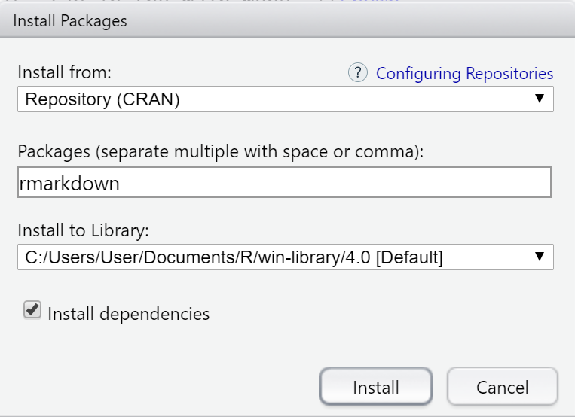Open the Install from Repository (CRAN) dropdown
The height and width of the screenshot is (417, 575).
[x=286, y=99]
